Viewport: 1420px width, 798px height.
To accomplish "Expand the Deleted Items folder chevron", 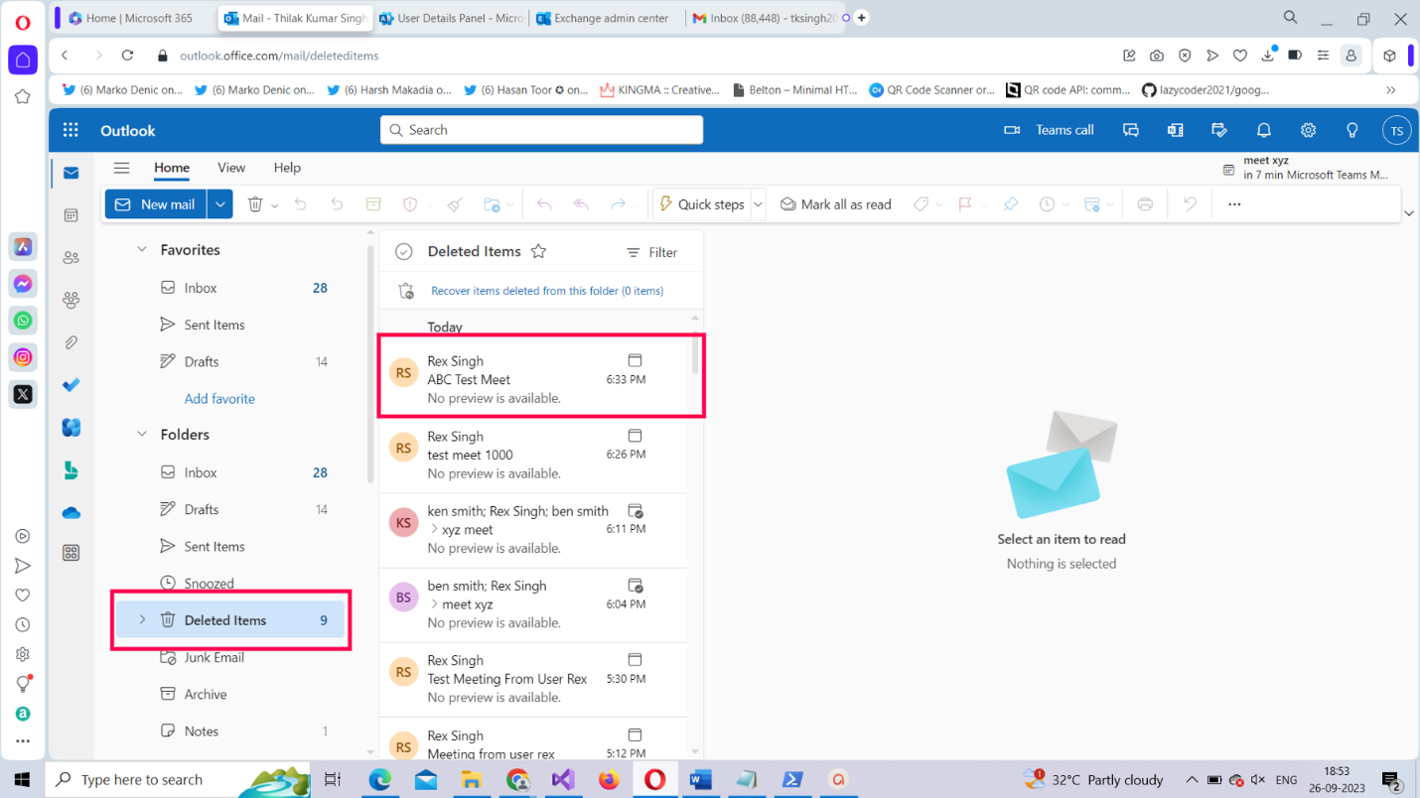I will click(x=142, y=620).
